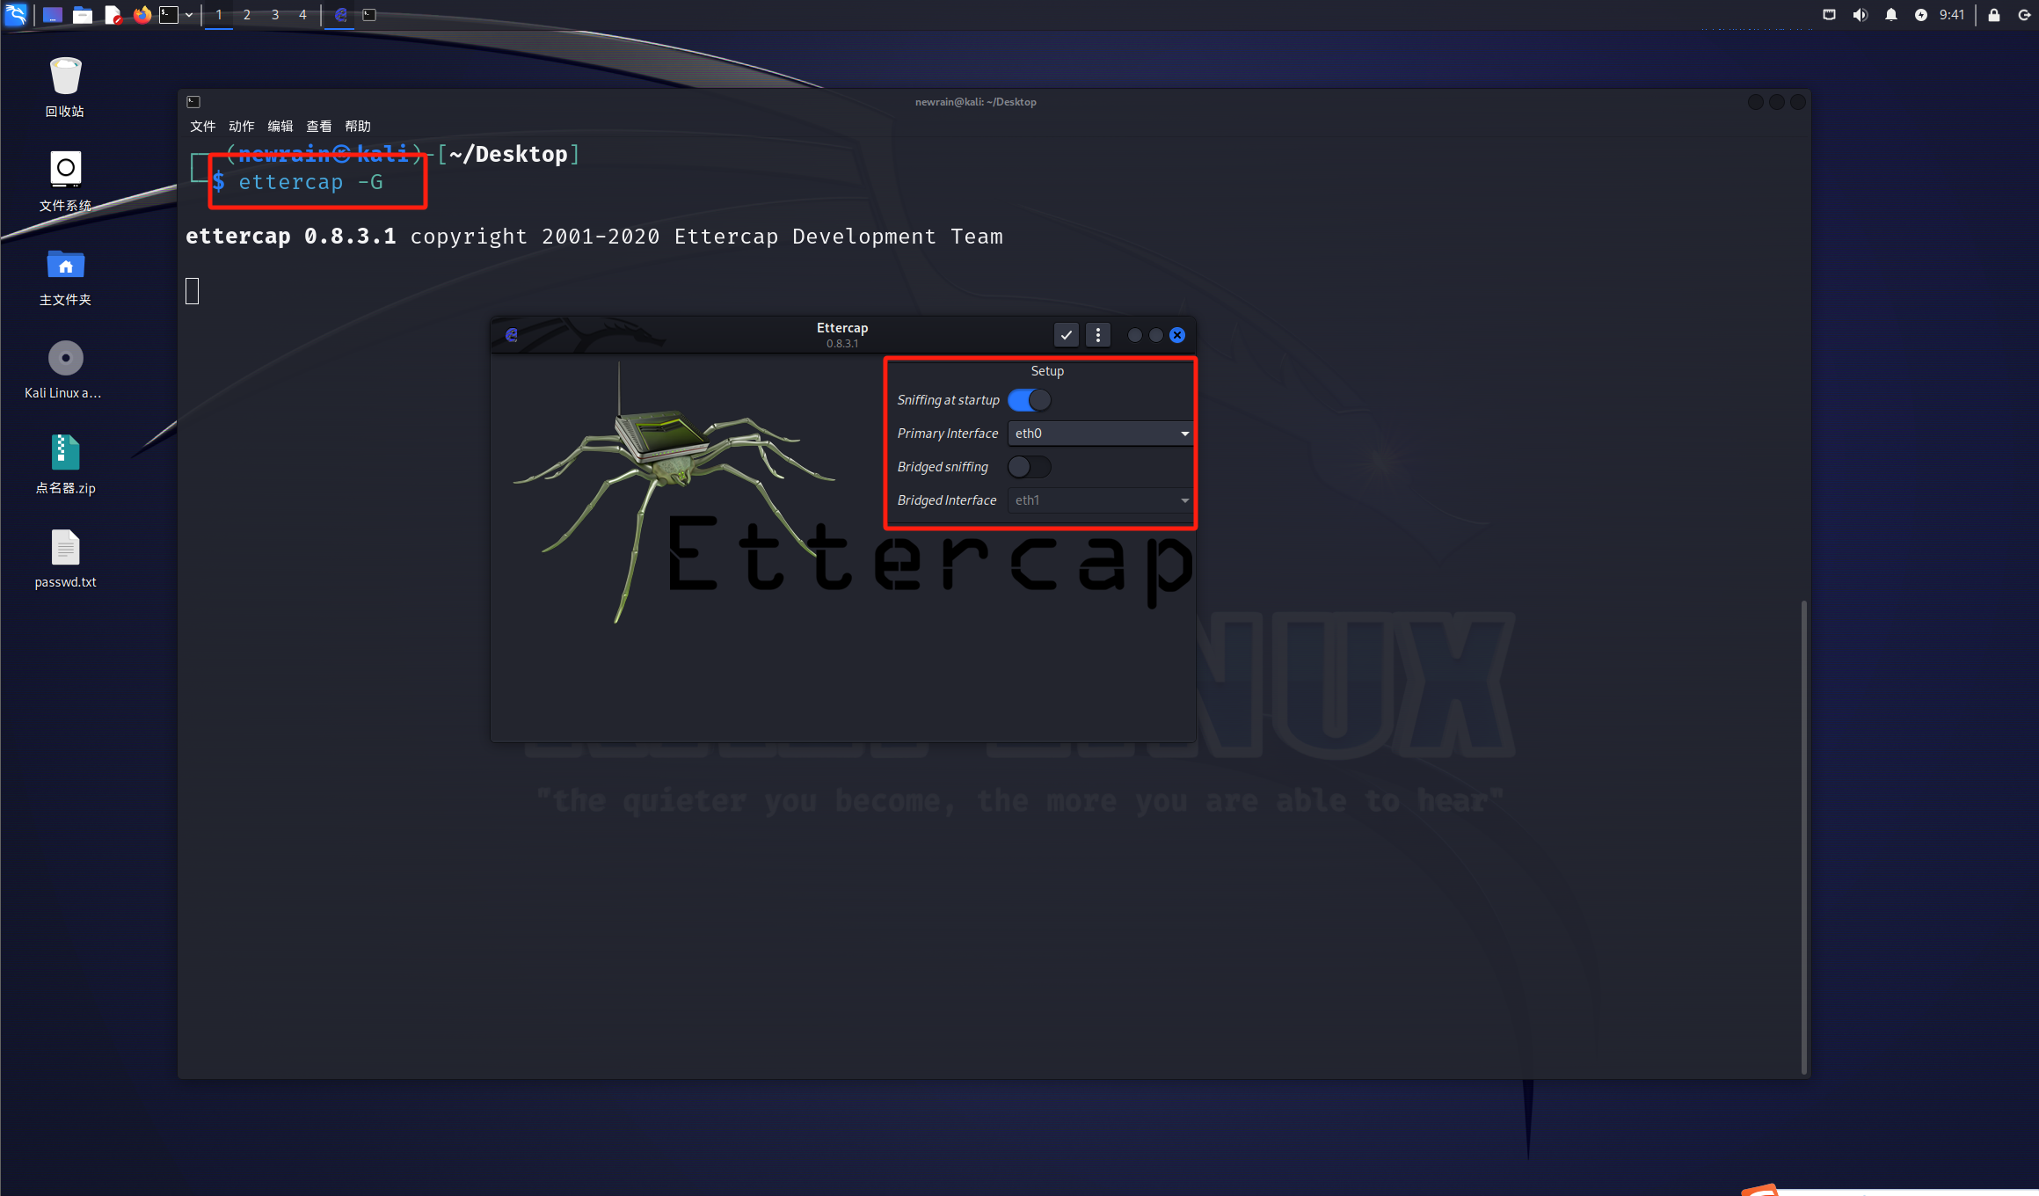Select the Ettercap taskbar window button

(340, 15)
